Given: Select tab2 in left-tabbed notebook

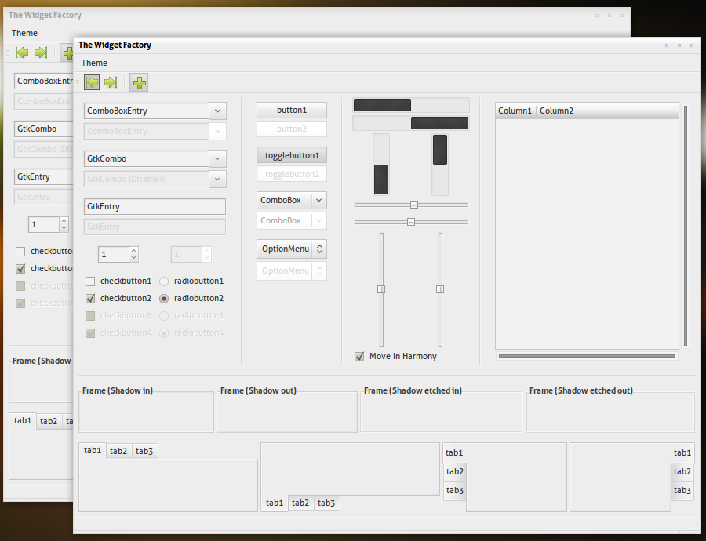Looking at the screenshot, I should point(455,472).
